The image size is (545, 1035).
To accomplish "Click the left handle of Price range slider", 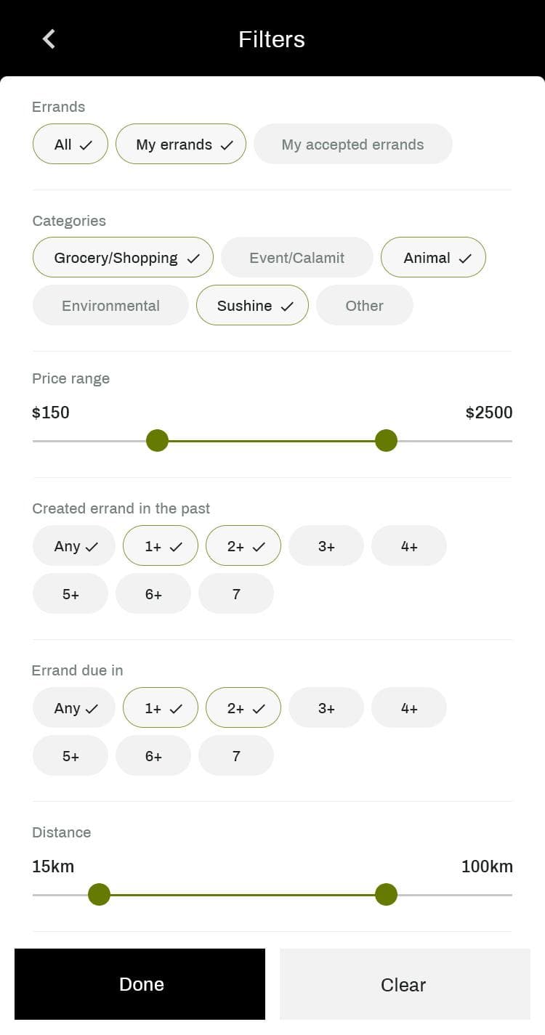I will pos(157,441).
